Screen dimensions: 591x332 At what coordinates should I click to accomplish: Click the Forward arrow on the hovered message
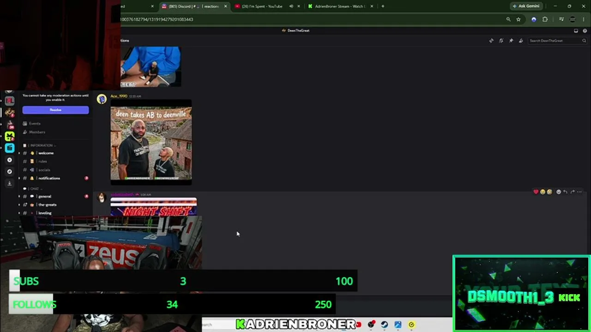pyautogui.click(x=573, y=192)
